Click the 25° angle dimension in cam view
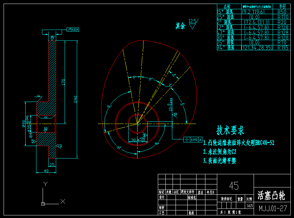The image size is (294, 218). click(x=151, y=79)
